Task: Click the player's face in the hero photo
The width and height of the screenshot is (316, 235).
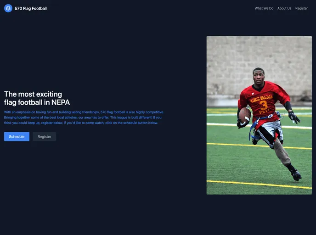Action: click(x=259, y=77)
